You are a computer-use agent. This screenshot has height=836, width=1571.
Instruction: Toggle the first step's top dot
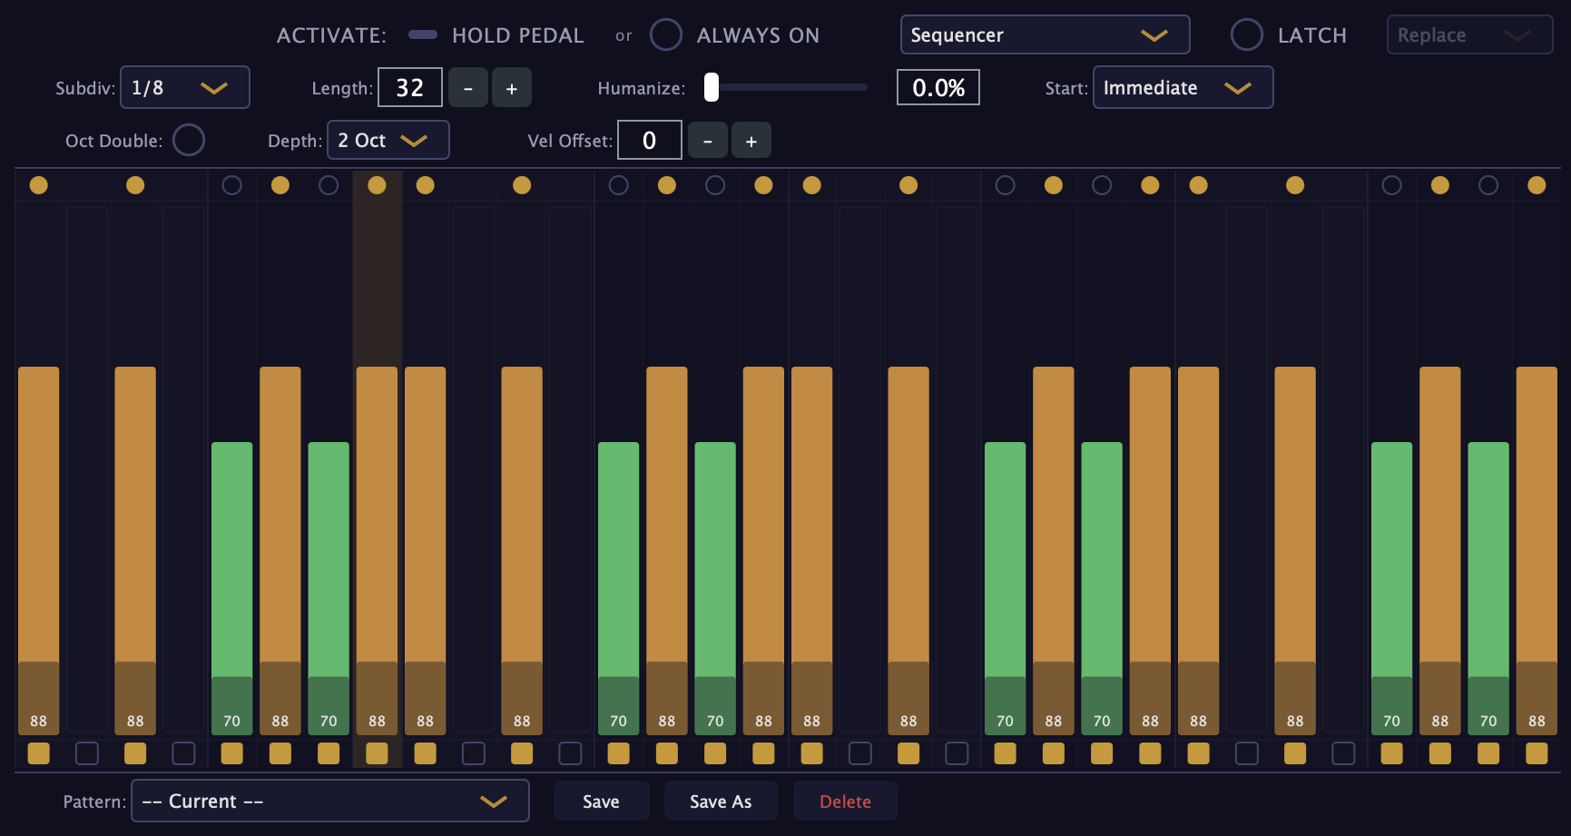point(38,185)
